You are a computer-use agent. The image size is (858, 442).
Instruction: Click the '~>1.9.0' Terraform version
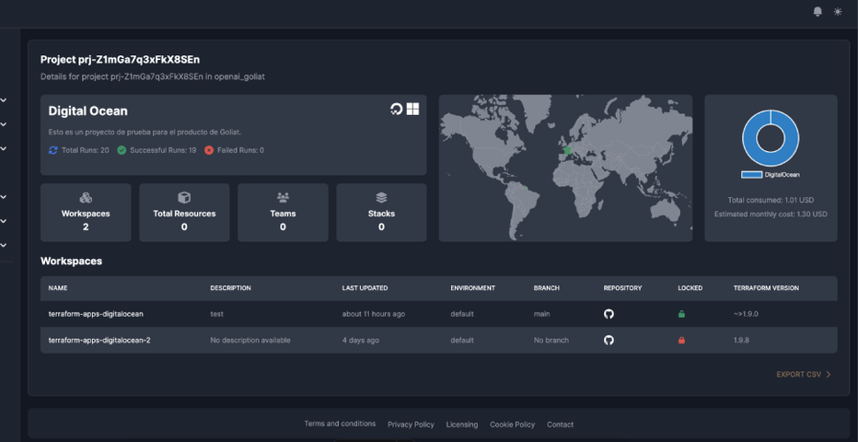click(748, 314)
